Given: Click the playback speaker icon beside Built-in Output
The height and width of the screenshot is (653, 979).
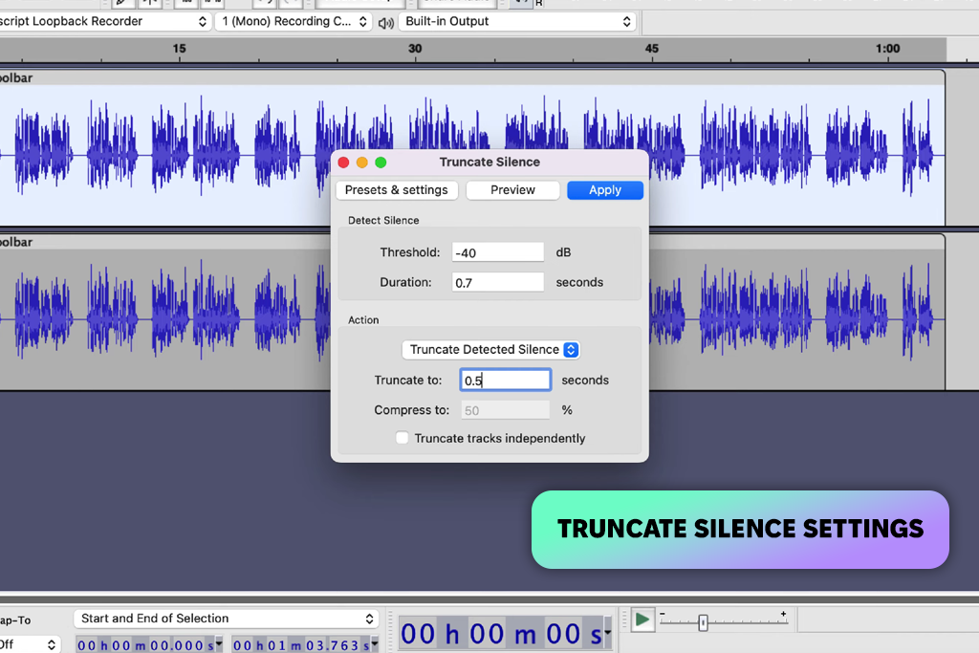Looking at the screenshot, I should click(x=386, y=23).
